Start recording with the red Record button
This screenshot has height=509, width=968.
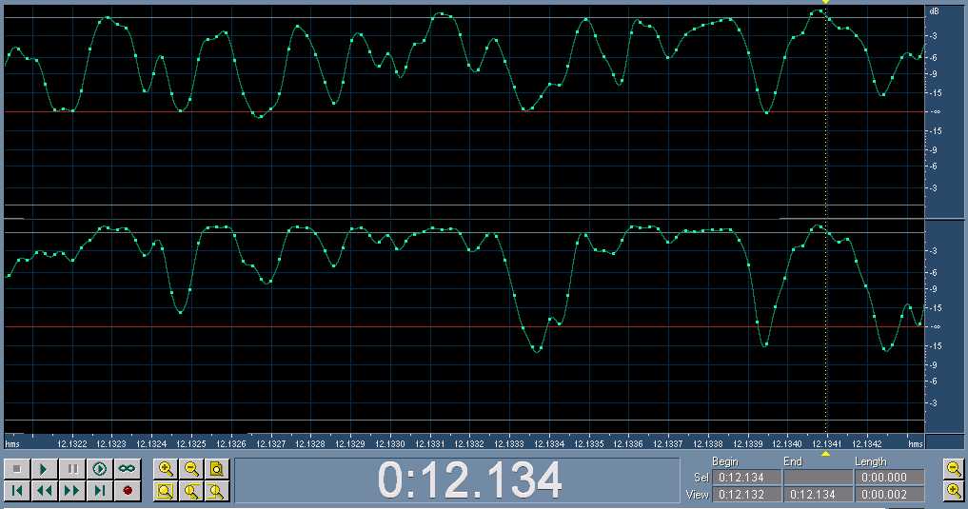[128, 491]
